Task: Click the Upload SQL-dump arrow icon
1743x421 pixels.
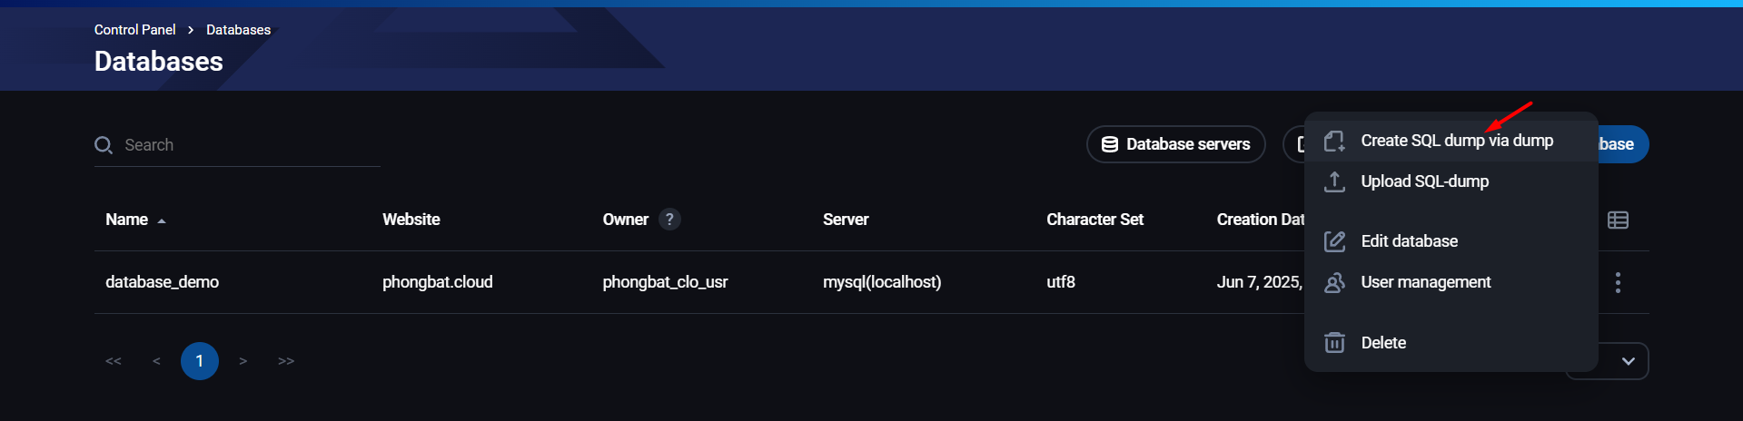Action: tap(1334, 181)
